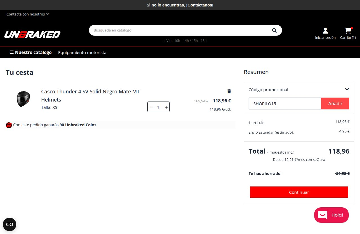The width and height of the screenshot is (360, 234).
Task: Decrease quantity with minus button
Action: (152, 107)
